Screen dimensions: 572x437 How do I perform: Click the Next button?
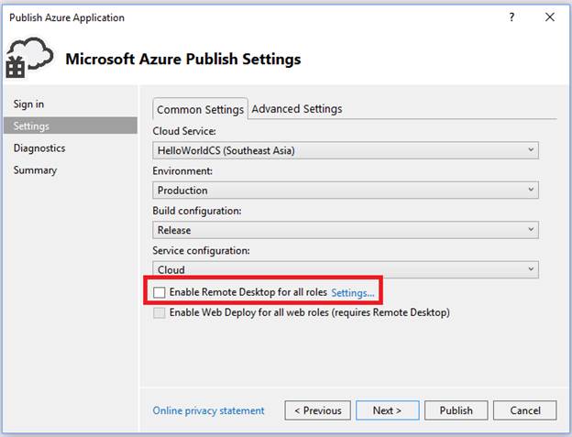coord(388,410)
